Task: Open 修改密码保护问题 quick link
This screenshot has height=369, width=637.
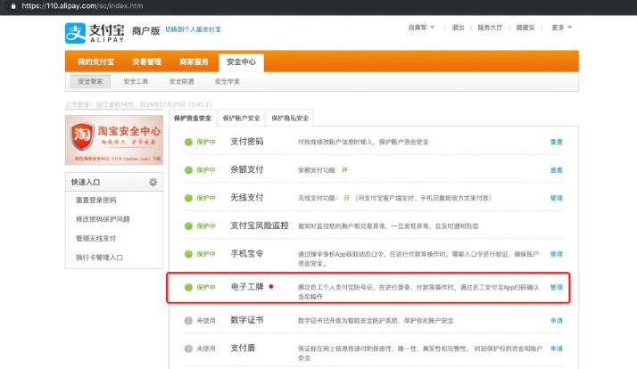Action: tap(103, 219)
